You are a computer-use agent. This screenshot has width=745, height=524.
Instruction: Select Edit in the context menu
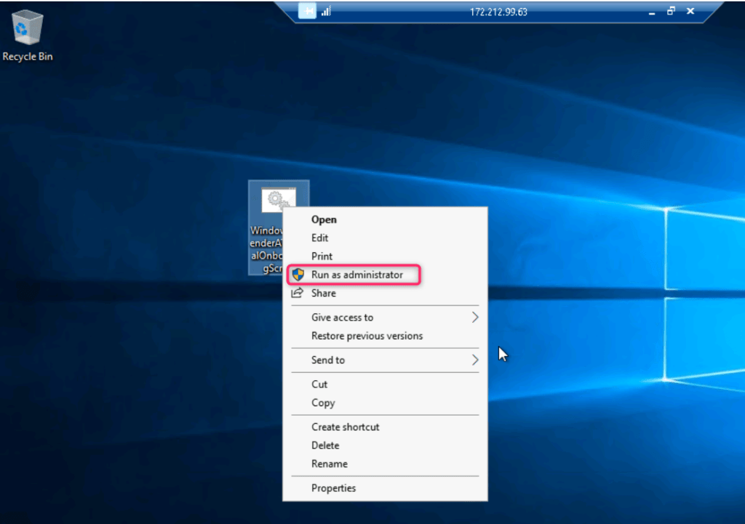319,238
